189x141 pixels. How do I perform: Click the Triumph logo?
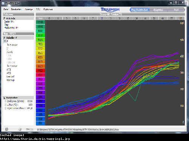(110, 9)
